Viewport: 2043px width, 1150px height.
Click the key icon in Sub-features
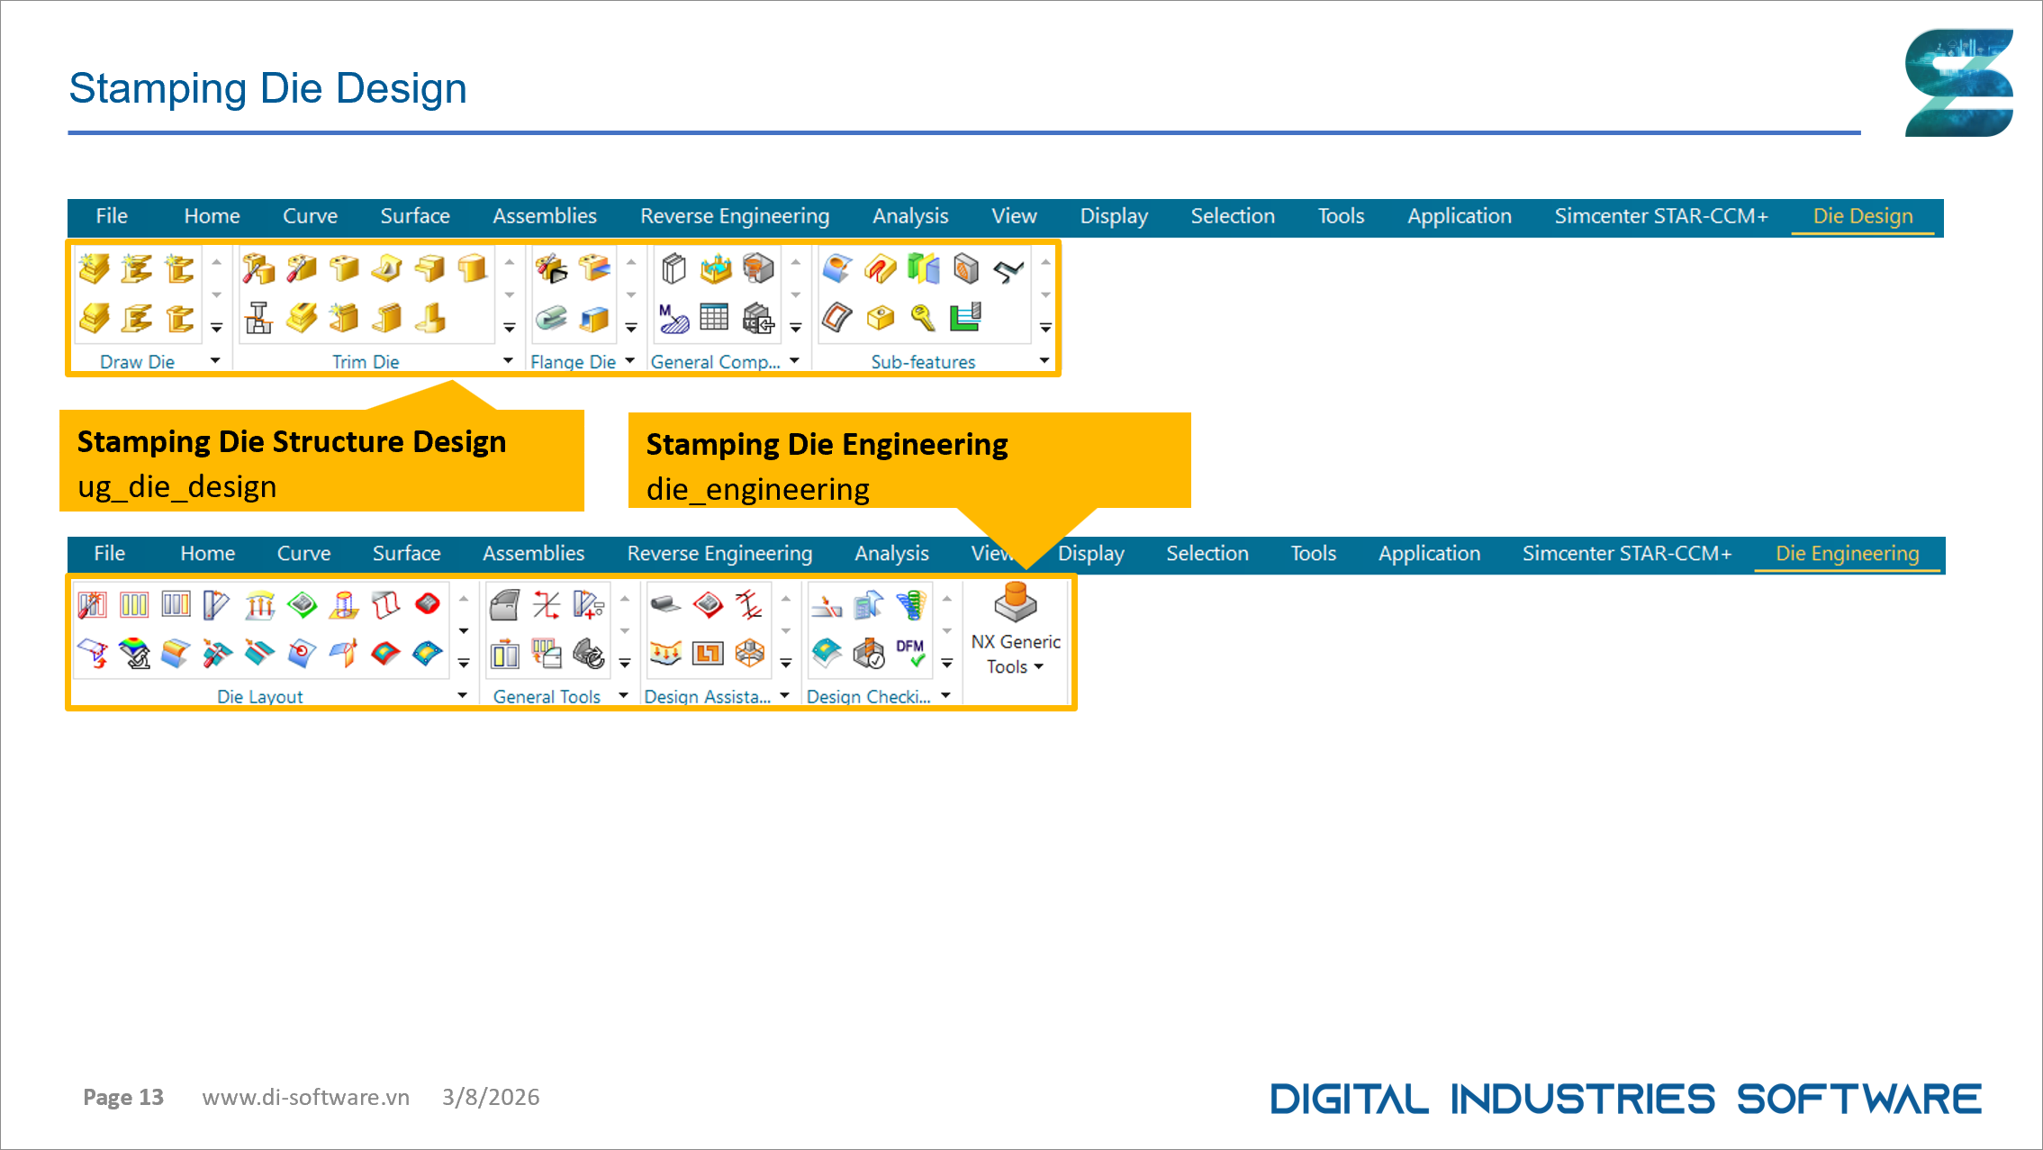pos(922,317)
